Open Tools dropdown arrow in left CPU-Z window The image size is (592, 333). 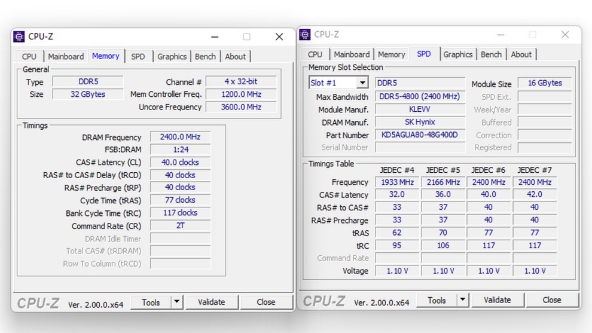click(176, 303)
